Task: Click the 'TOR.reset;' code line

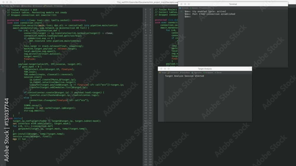Action: pos(30,72)
